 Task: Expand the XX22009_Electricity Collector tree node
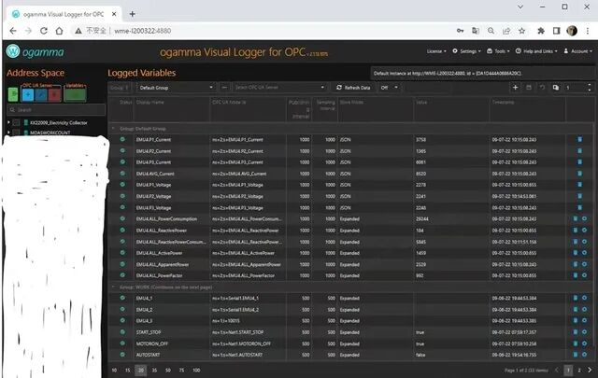click(8, 122)
